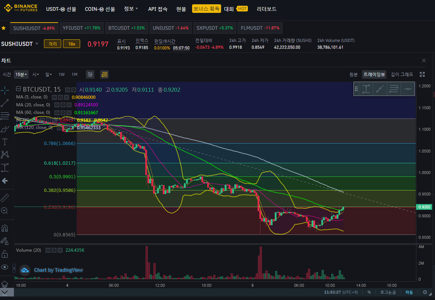This screenshot has height=300, width=435.
Task: Open the object tree layers icon
Action: click(x=5, y=284)
